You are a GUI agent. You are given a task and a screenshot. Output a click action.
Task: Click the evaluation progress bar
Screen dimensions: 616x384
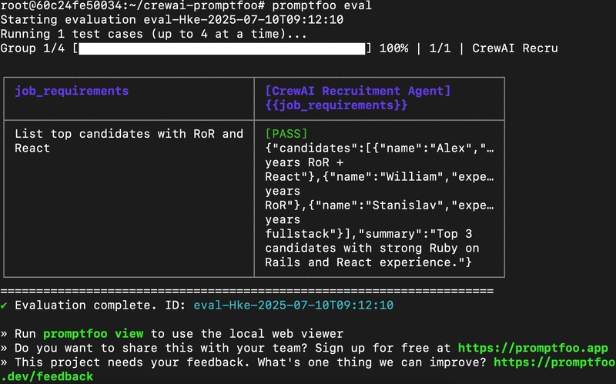[222, 48]
